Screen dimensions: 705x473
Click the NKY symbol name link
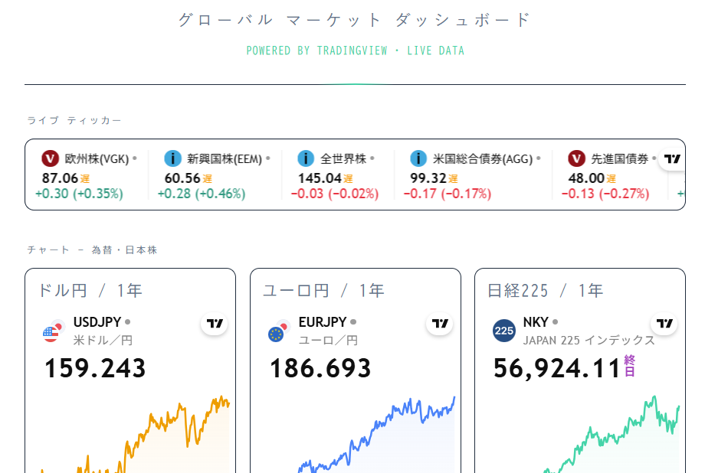tap(536, 322)
